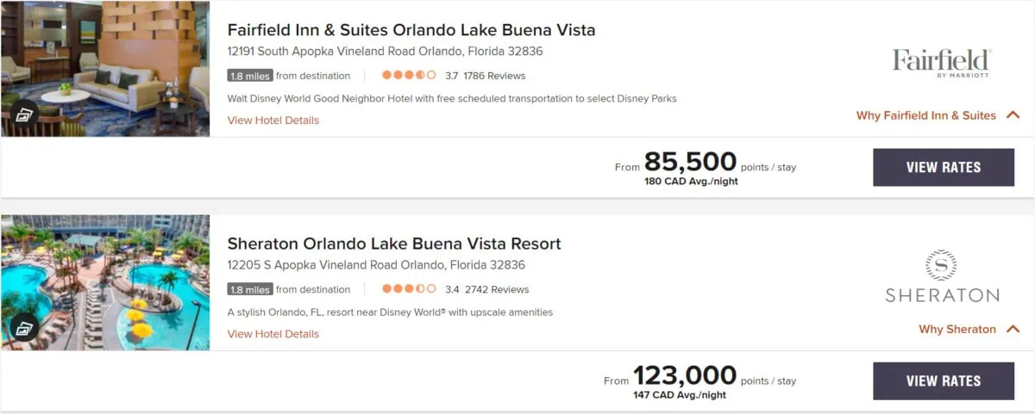The height and width of the screenshot is (414, 1035).
Task: Read the 1786 Reviews for Fairfield
Action: point(494,76)
